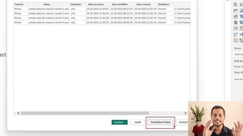Click the Cross-report option label
Viewport: 243px width, 136px height.
coord(238,66)
